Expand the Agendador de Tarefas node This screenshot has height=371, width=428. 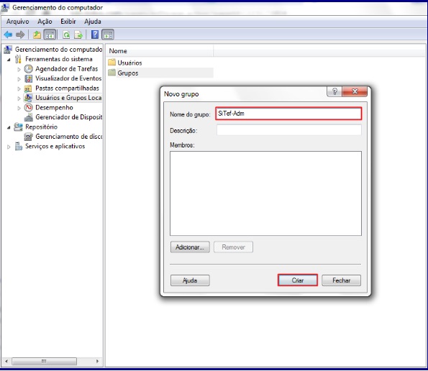point(19,69)
